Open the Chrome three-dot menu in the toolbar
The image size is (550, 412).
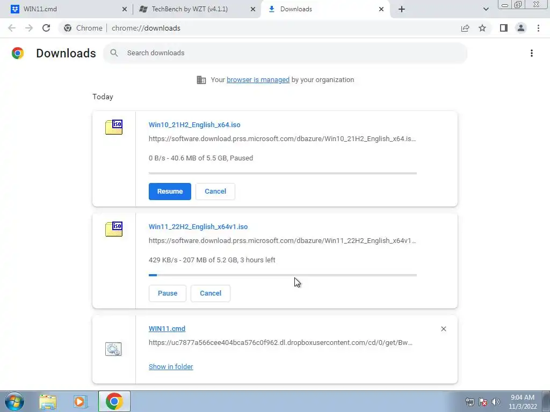coord(538,28)
